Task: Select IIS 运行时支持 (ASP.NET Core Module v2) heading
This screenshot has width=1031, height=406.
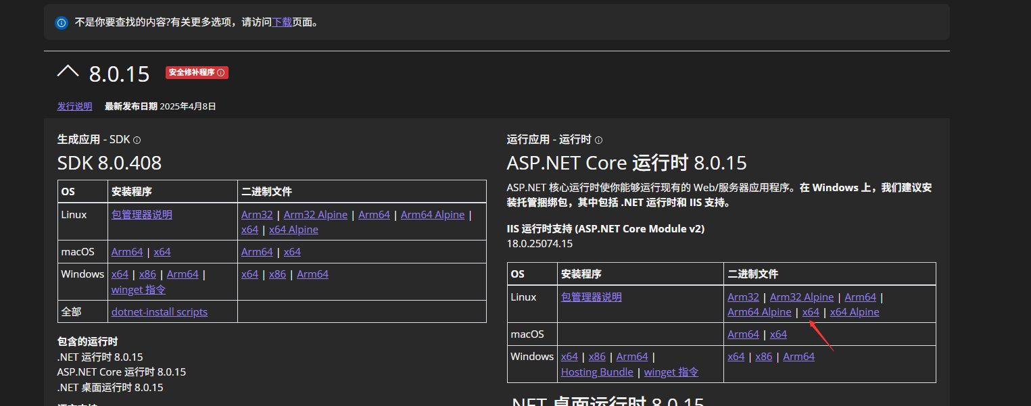Action: point(606,229)
